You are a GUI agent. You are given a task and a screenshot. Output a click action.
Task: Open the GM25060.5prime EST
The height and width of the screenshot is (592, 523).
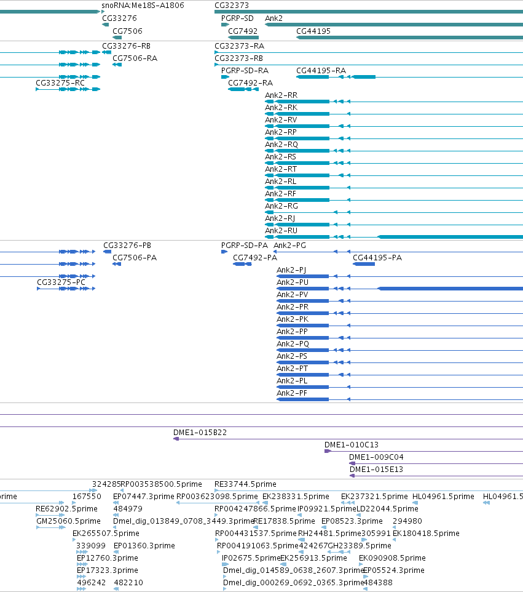pos(51,527)
